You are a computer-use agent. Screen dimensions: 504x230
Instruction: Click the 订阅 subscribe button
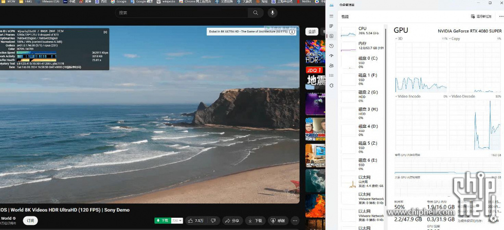[30, 221]
